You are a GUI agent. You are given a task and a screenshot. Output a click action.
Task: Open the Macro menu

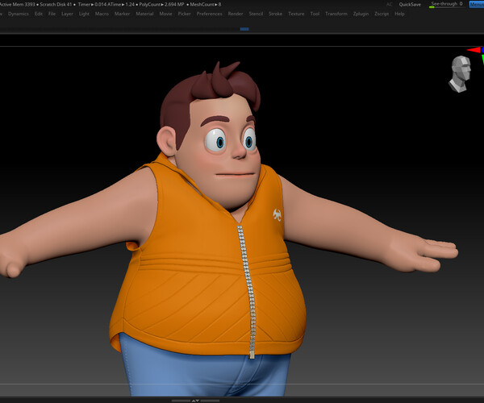pyautogui.click(x=102, y=14)
